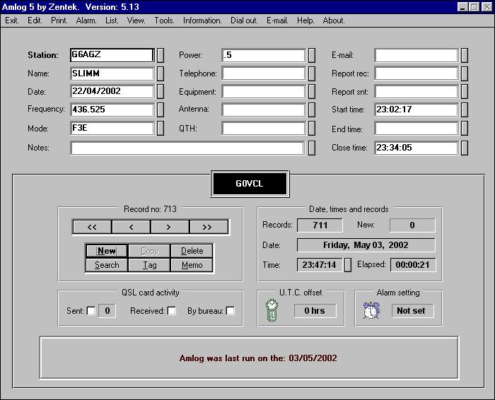Open the Information menu

click(202, 20)
